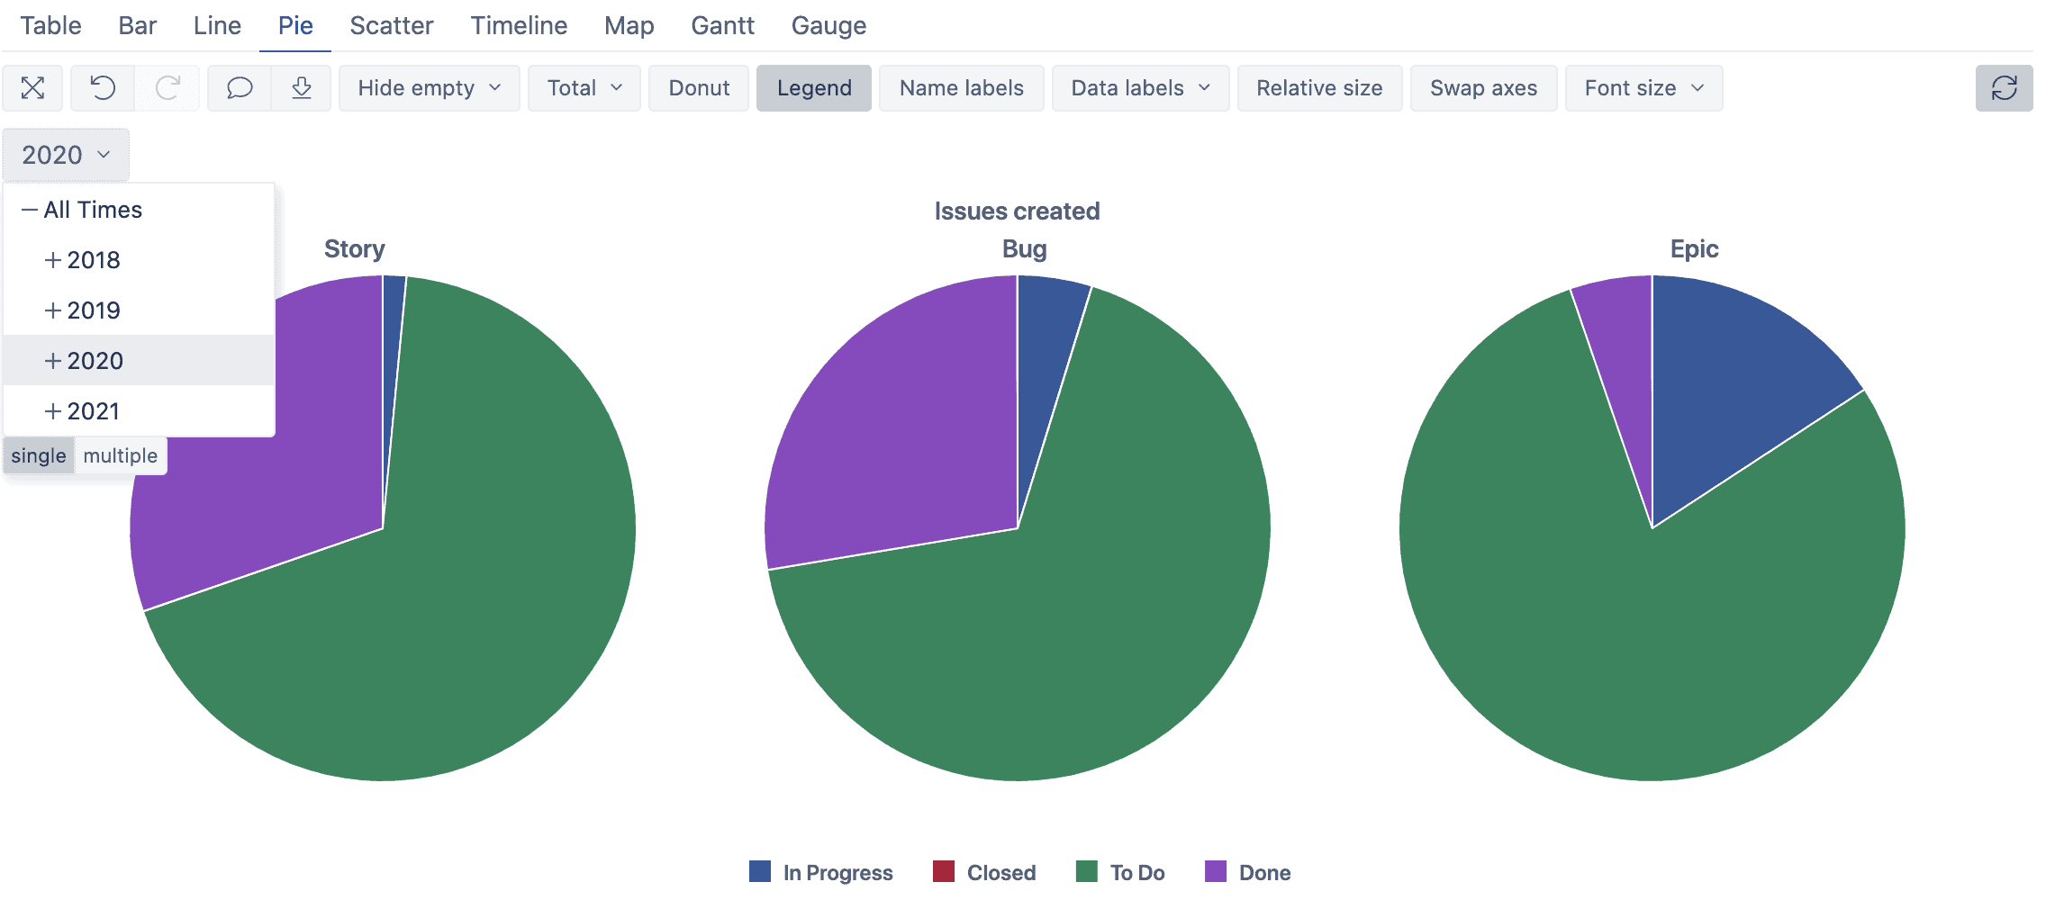Redo the reverted change
This screenshot has height=900, width=2046.
point(168,87)
